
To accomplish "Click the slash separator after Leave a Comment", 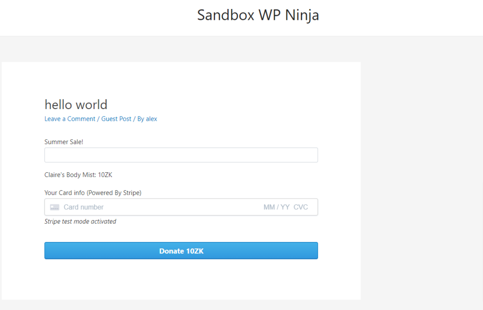I will tap(98, 119).
